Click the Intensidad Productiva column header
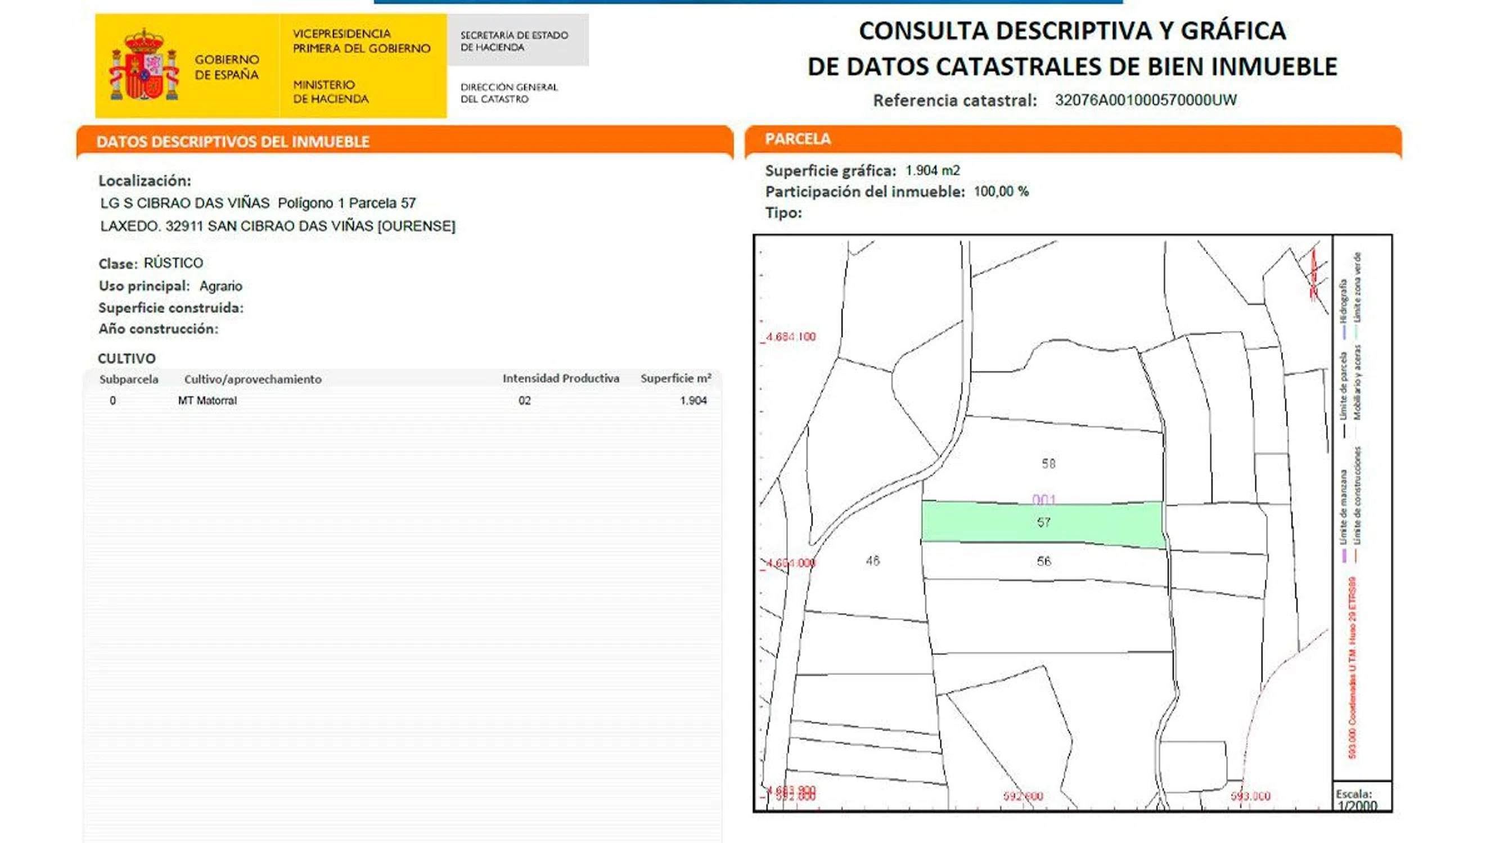The height and width of the screenshot is (843, 1500). (x=561, y=379)
